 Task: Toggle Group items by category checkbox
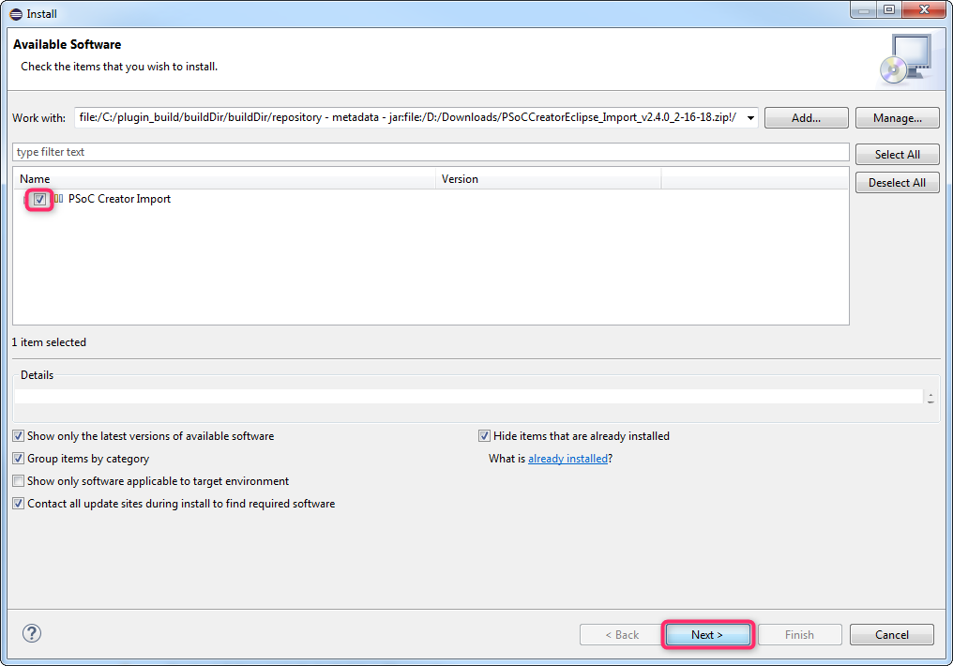18,458
